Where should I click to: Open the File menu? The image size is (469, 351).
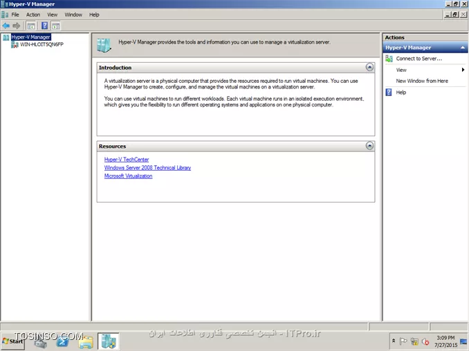tap(15, 15)
